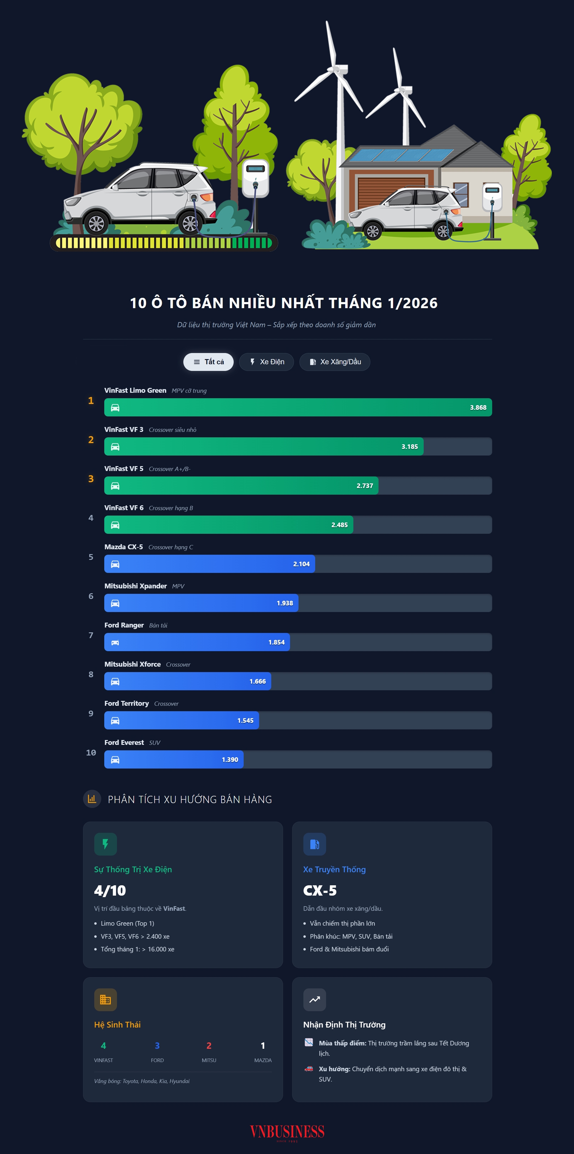The image size is (574, 1154).
Task: Click the Ford Everest sales bar
Action: [x=174, y=759]
